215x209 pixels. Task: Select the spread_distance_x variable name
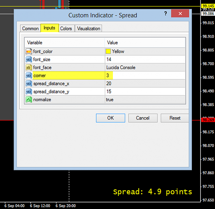point(51,84)
